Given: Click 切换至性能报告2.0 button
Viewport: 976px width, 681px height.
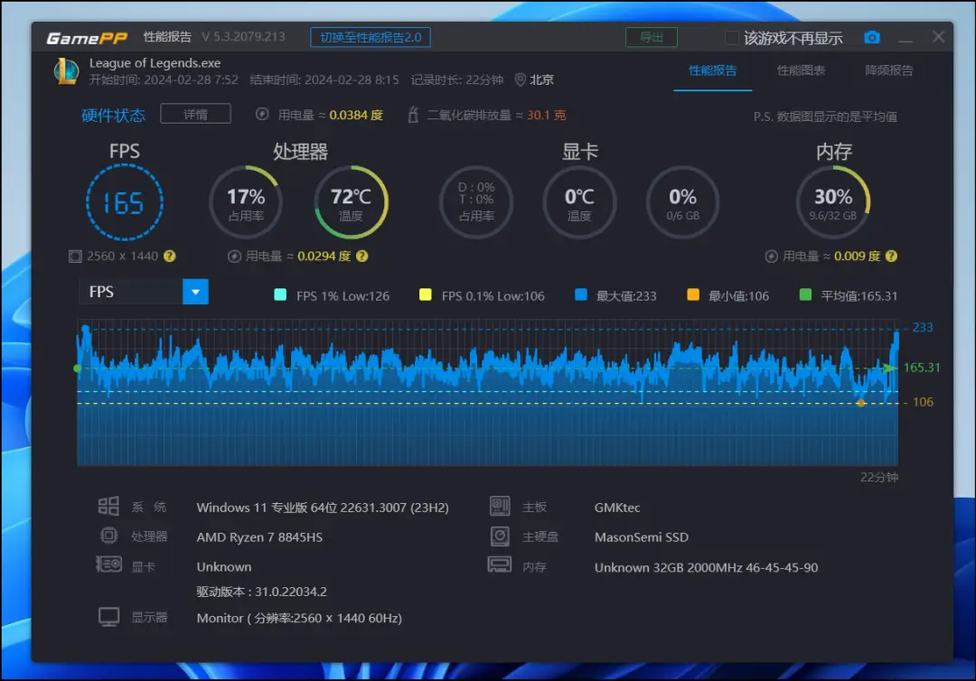Looking at the screenshot, I should point(371,37).
